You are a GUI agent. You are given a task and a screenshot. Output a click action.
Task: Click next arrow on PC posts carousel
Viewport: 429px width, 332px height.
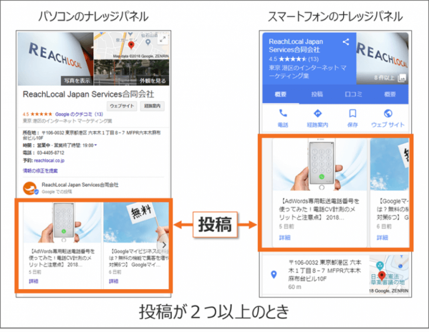pos(164,245)
